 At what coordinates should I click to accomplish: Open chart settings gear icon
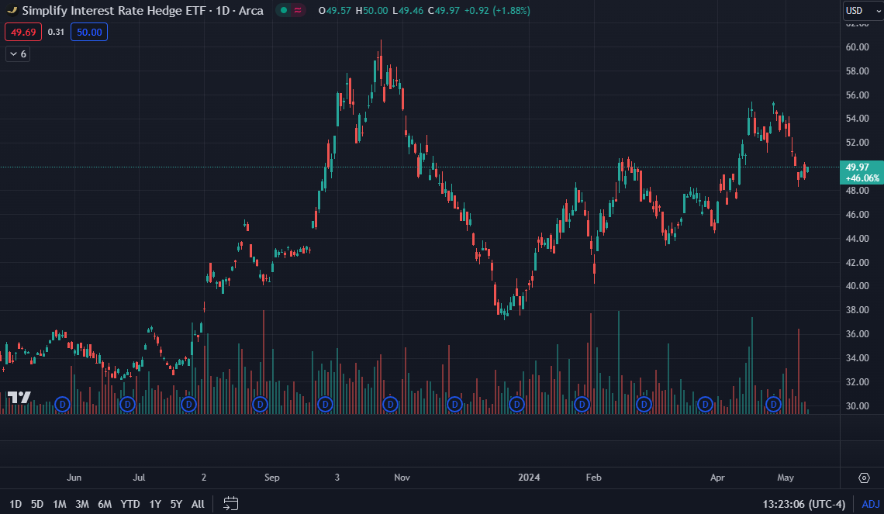point(864,478)
